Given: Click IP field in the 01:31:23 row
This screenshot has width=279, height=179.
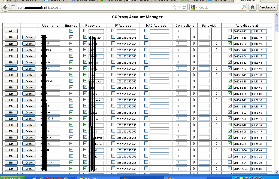Looking at the screenshot, I should point(126,69).
